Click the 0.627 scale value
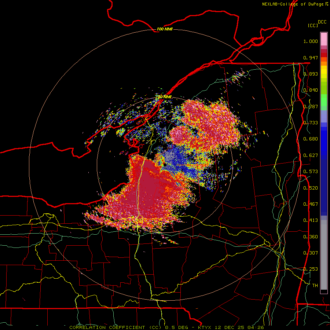This screenshot has height=330, width=330. (311, 155)
